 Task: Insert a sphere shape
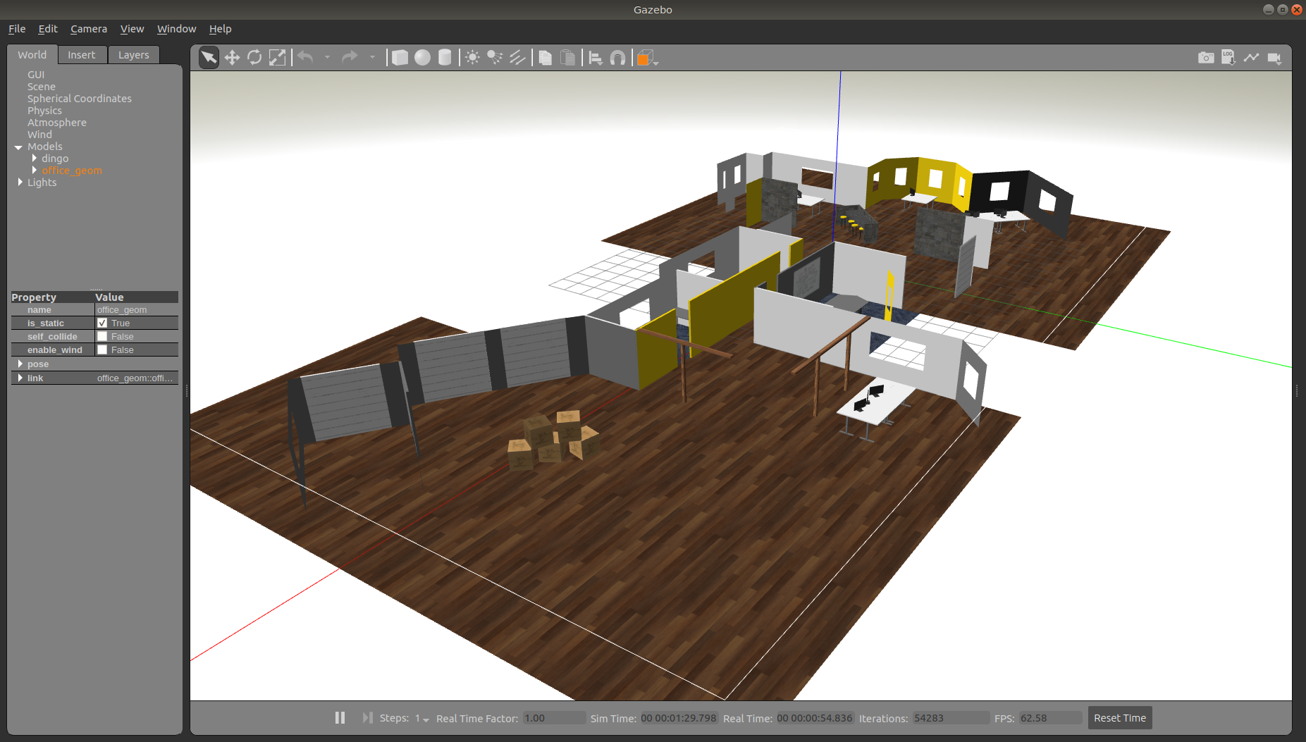(422, 58)
